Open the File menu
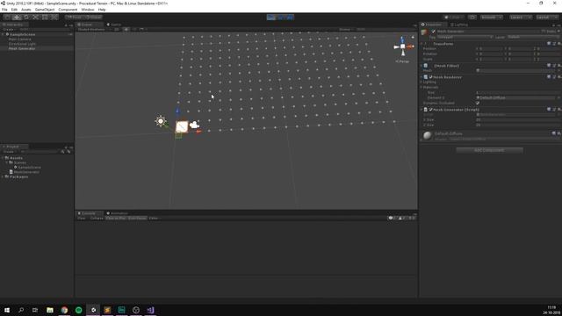This screenshot has width=562, height=316. pyautogui.click(x=4, y=10)
